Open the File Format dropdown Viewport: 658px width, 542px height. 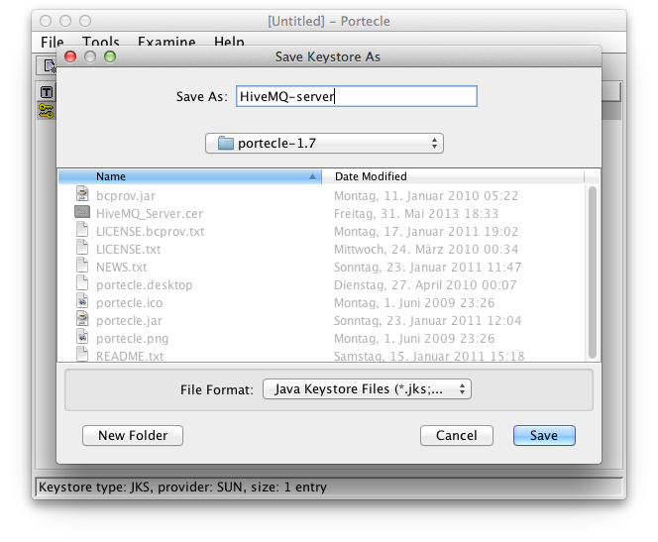367,389
